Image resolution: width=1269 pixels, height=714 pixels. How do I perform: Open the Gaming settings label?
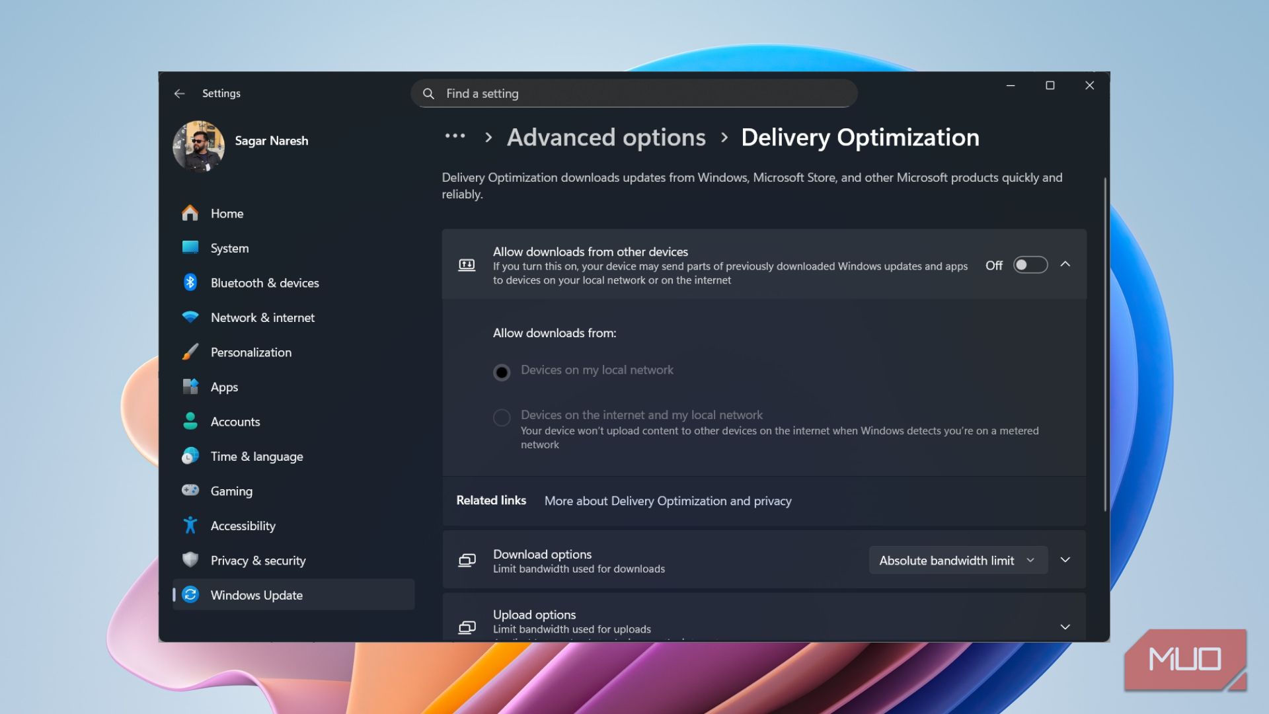[231, 491]
